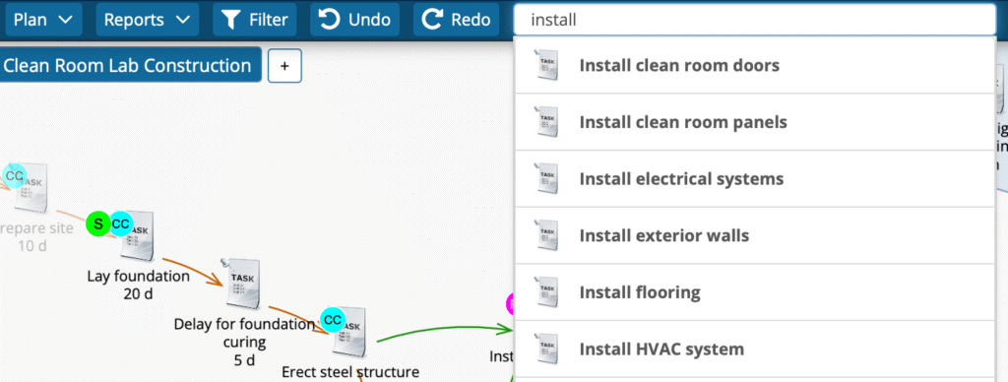Click the green S badge on Lay foundation
1008x382 pixels.
[x=97, y=223]
